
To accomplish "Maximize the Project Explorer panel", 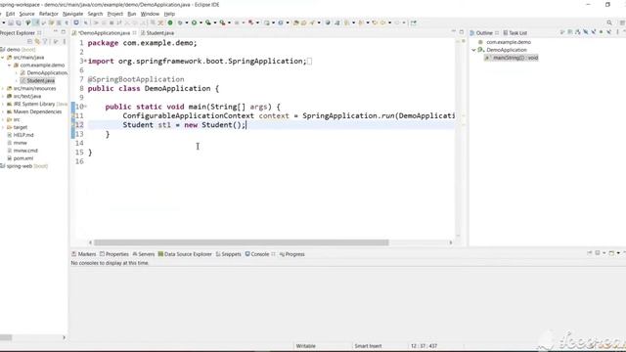I will click(63, 32).
